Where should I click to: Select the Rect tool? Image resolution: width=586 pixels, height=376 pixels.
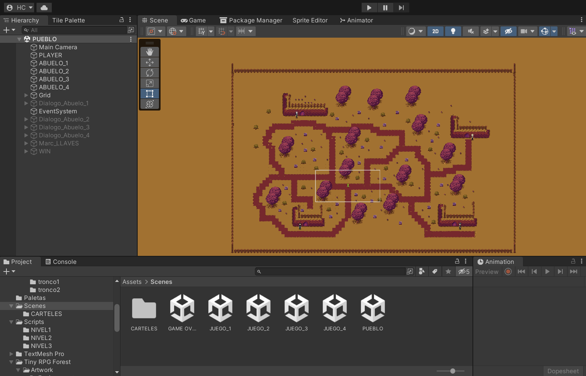coord(150,94)
